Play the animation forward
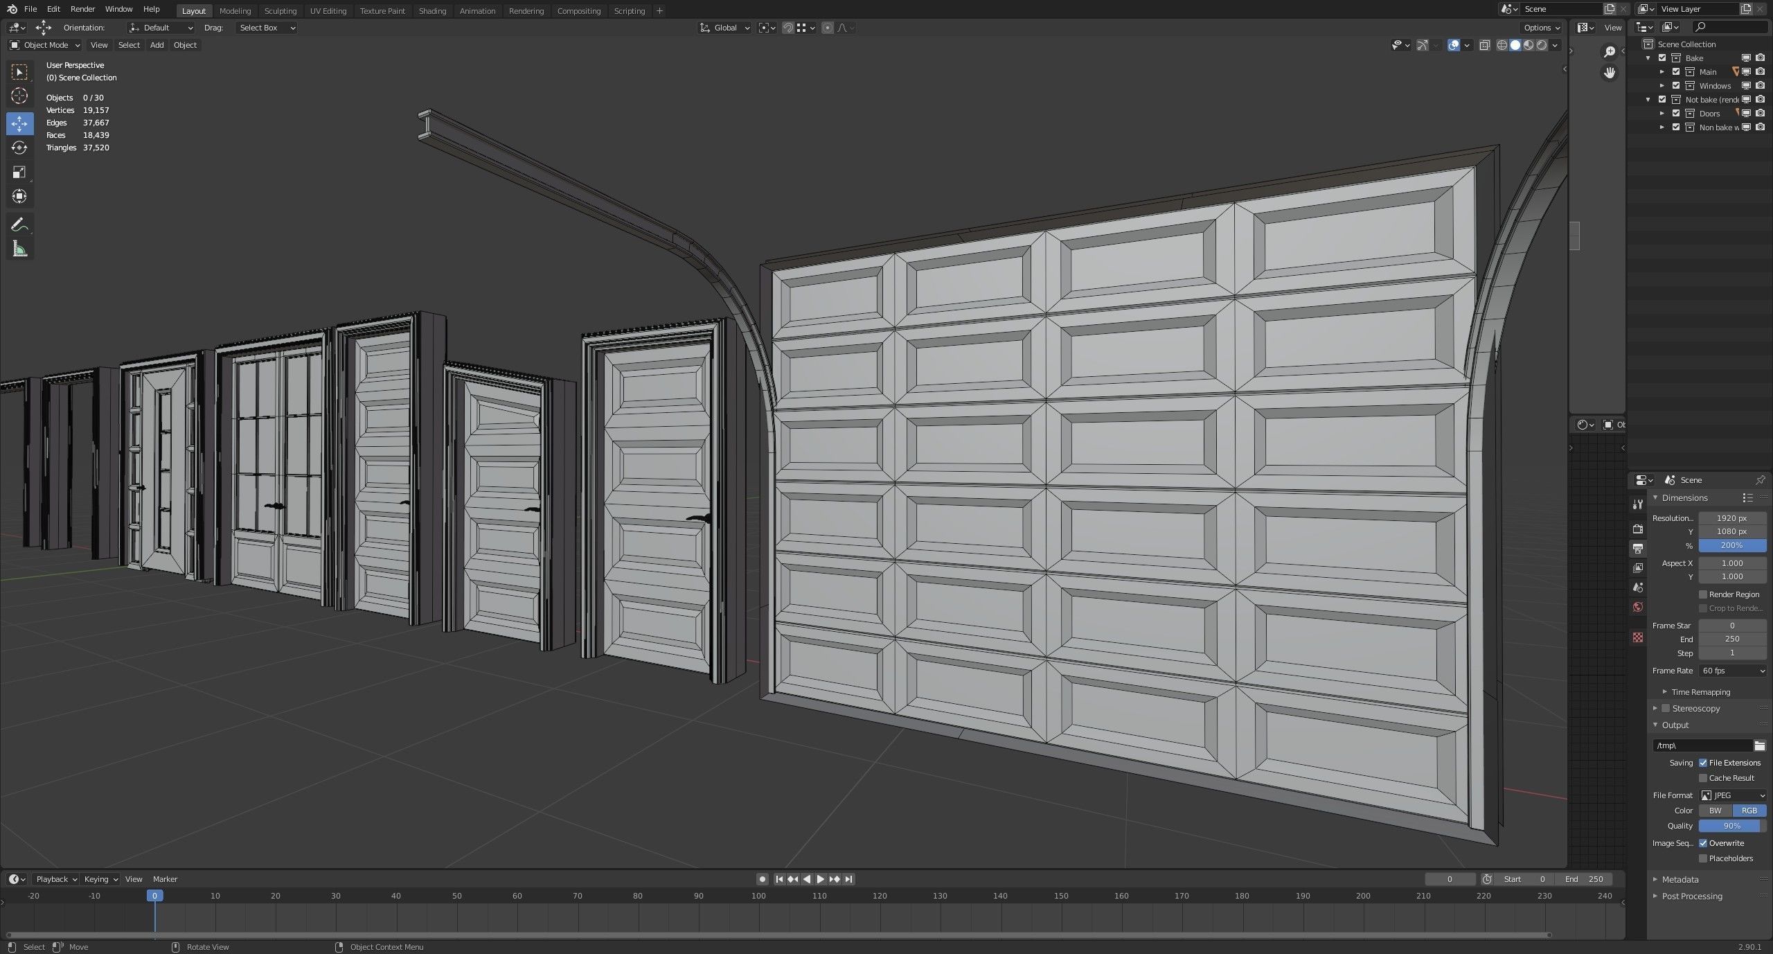 pyautogui.click(x=821, y=879)
